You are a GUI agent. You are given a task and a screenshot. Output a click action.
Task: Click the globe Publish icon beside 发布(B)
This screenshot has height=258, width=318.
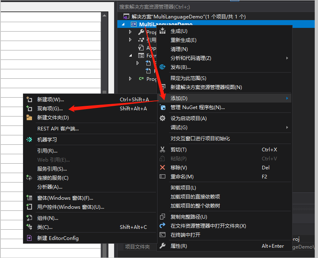pos(162,67)
